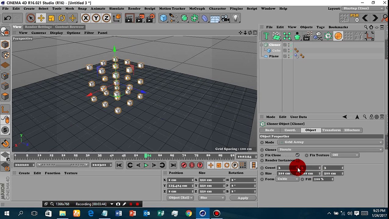389x219 pixels.
Task: Select the Live Selection tool
Action: tap(30, 18)
